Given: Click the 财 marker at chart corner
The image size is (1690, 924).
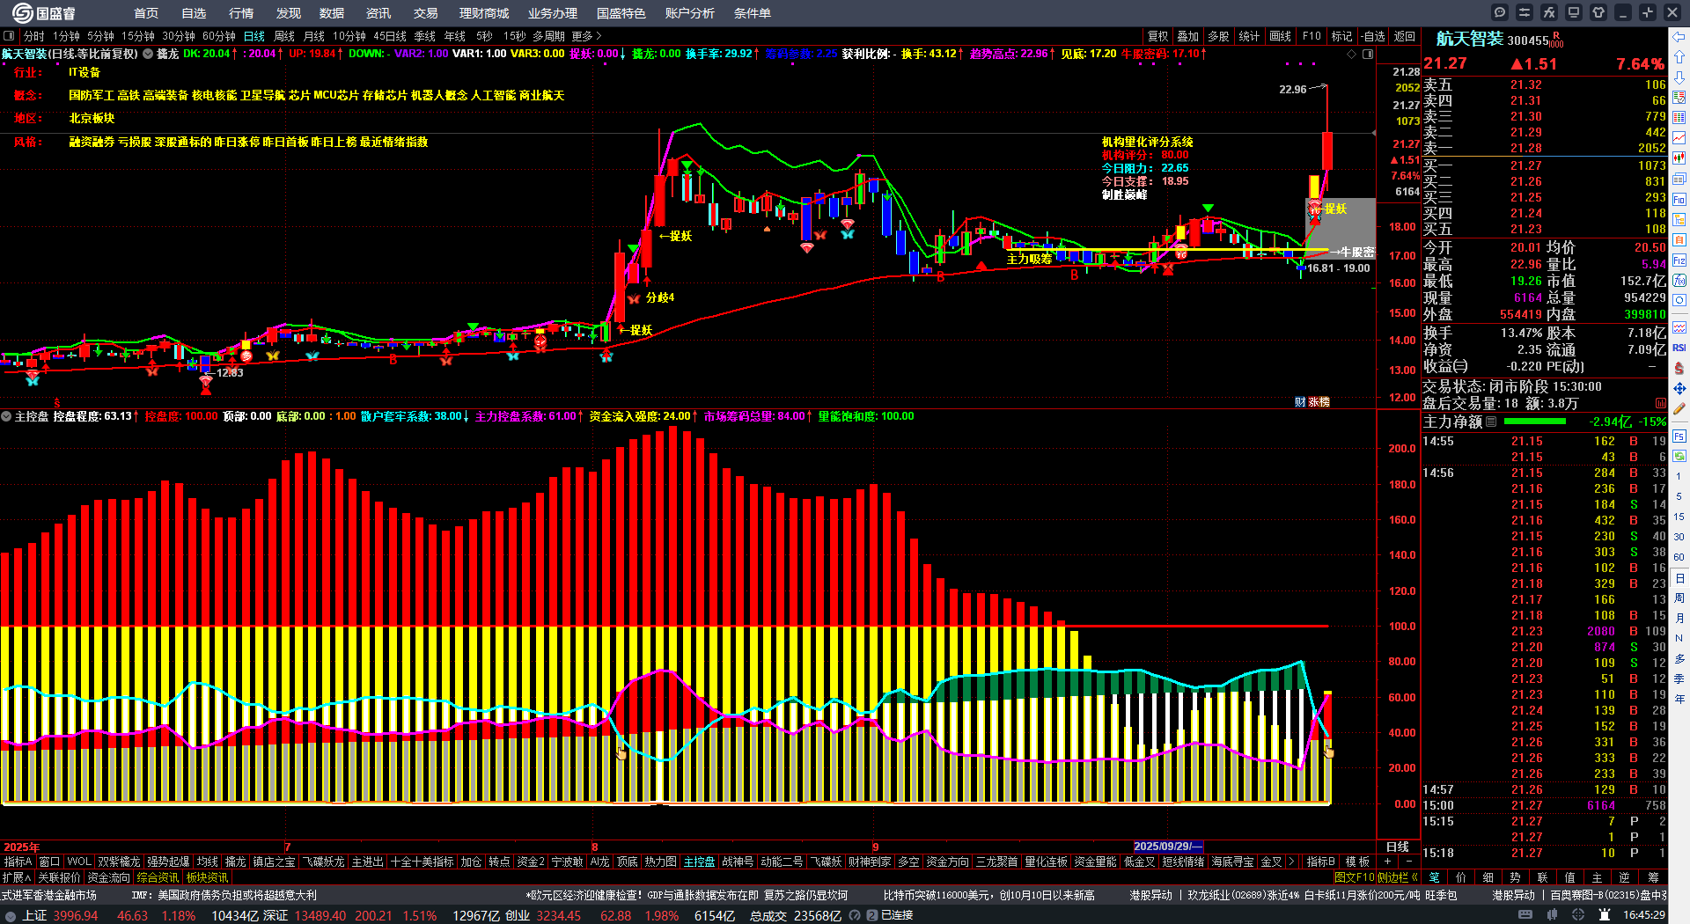Looking at the screenshot, I should pos(1300,402).
